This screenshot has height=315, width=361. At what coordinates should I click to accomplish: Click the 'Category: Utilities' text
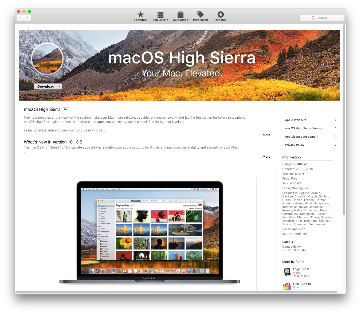click(x=295, y=164)
